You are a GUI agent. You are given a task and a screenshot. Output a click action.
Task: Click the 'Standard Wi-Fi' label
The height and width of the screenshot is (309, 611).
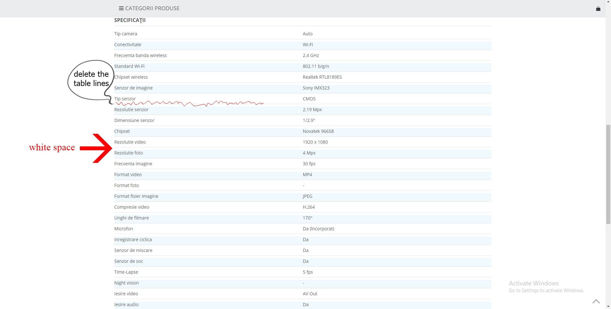tap(129, 66)
